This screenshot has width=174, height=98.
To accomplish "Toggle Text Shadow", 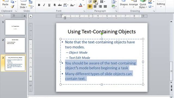I will pos(54,5).
